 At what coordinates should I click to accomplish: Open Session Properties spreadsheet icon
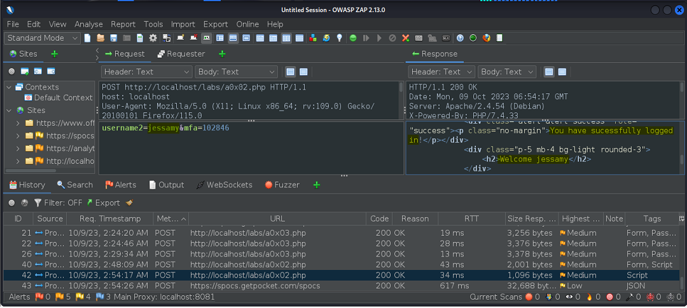(x=140, y=38)
